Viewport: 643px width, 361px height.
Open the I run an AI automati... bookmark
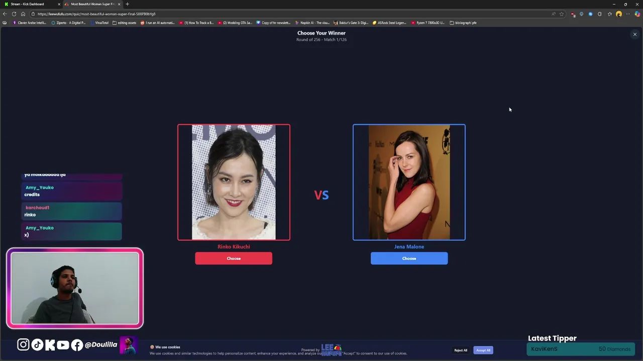(158, 23)
